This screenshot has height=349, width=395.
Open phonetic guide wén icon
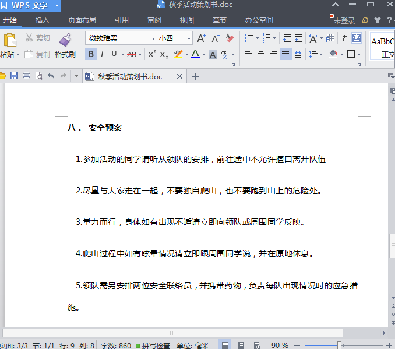point(224,54)
